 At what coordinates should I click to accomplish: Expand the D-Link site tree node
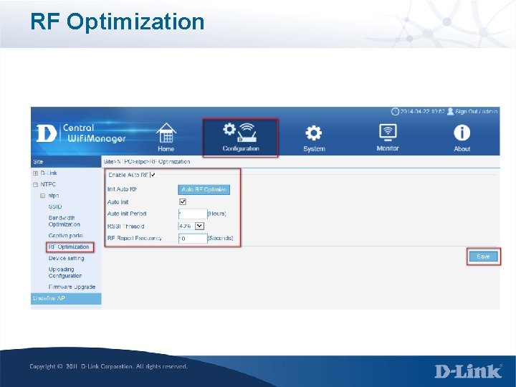(35, 173)
